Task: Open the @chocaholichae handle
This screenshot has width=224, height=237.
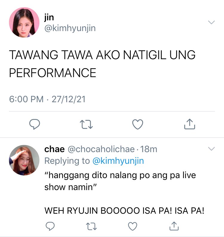Action: pyautogui.click(x=101, y=149)
